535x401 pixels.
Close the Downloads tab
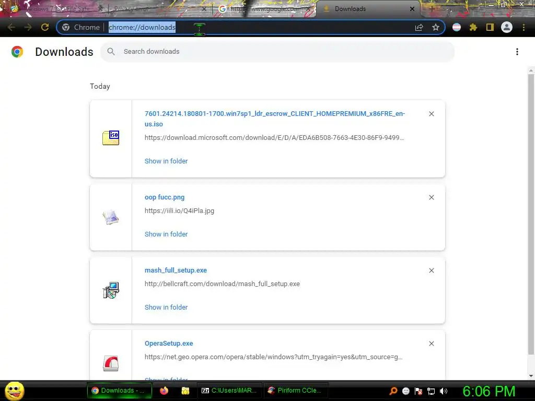click(x=412, y=9)
